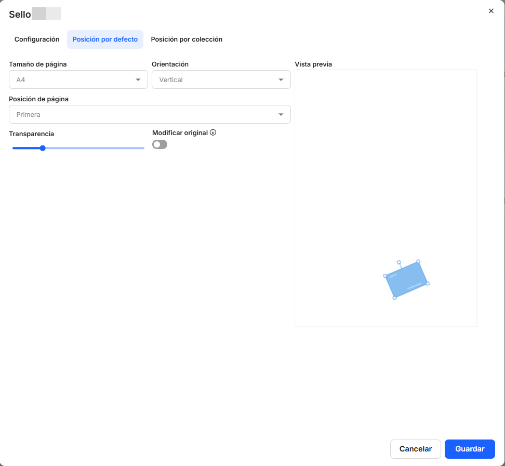505x466 pixels.
Task: Expand the Orientación dropdown showing Vertical
Action: (221, 79)
